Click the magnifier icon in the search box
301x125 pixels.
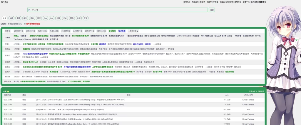click(29, 10)
